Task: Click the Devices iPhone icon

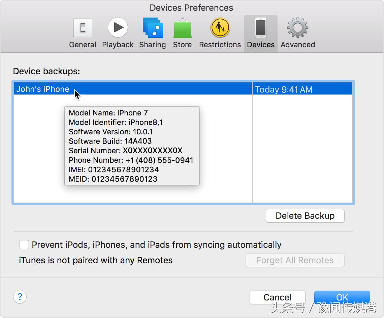Action: 260,28
